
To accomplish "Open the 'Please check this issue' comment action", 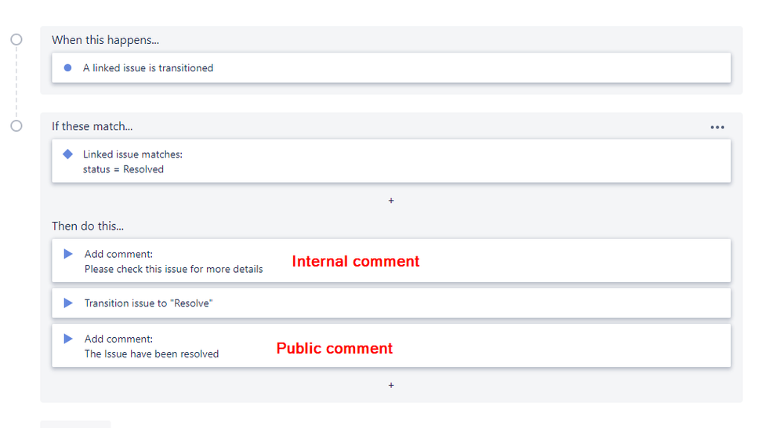I will [391, 261].
